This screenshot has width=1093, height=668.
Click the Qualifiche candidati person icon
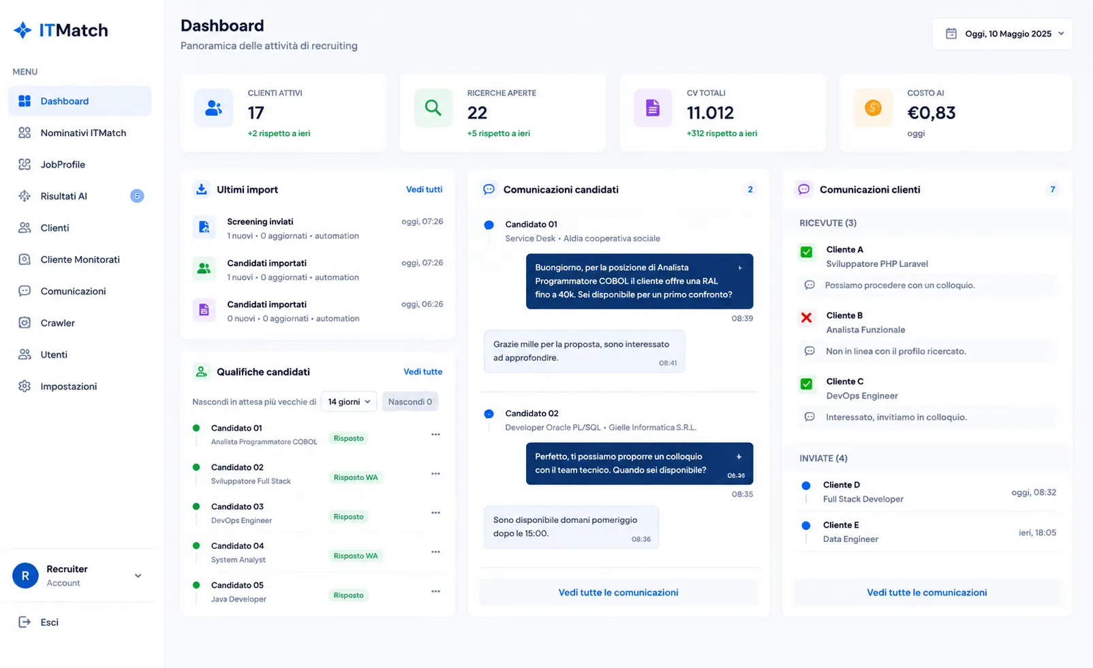(202, 372)
